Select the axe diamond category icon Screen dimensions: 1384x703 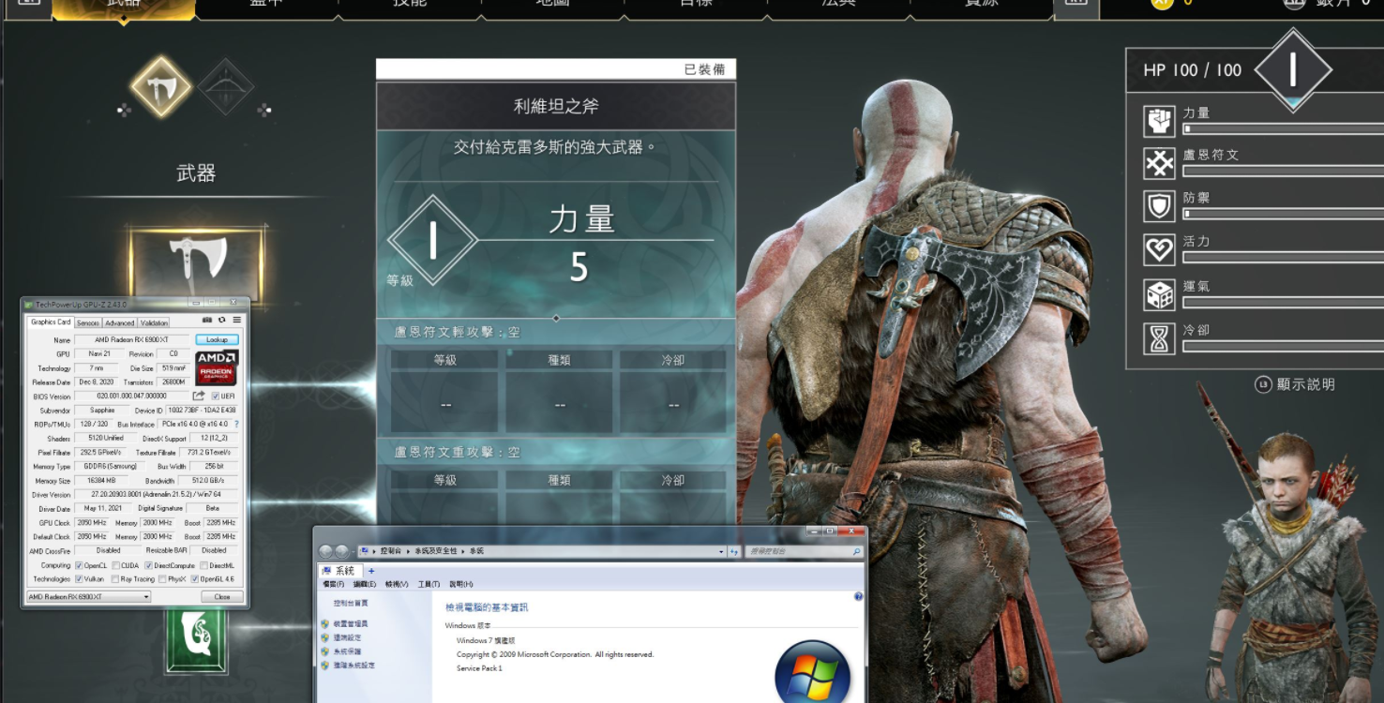(x=160, y=87)
